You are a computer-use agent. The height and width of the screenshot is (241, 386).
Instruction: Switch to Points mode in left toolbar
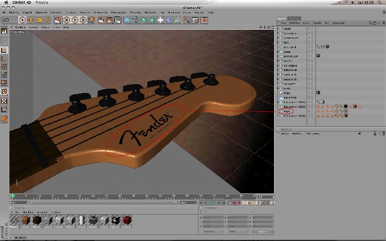click(x=4, y=67)
